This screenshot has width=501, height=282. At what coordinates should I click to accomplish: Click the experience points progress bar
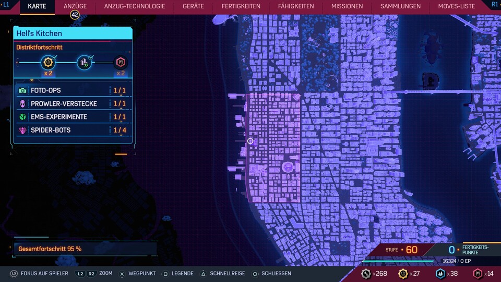[x=398, y=261]
